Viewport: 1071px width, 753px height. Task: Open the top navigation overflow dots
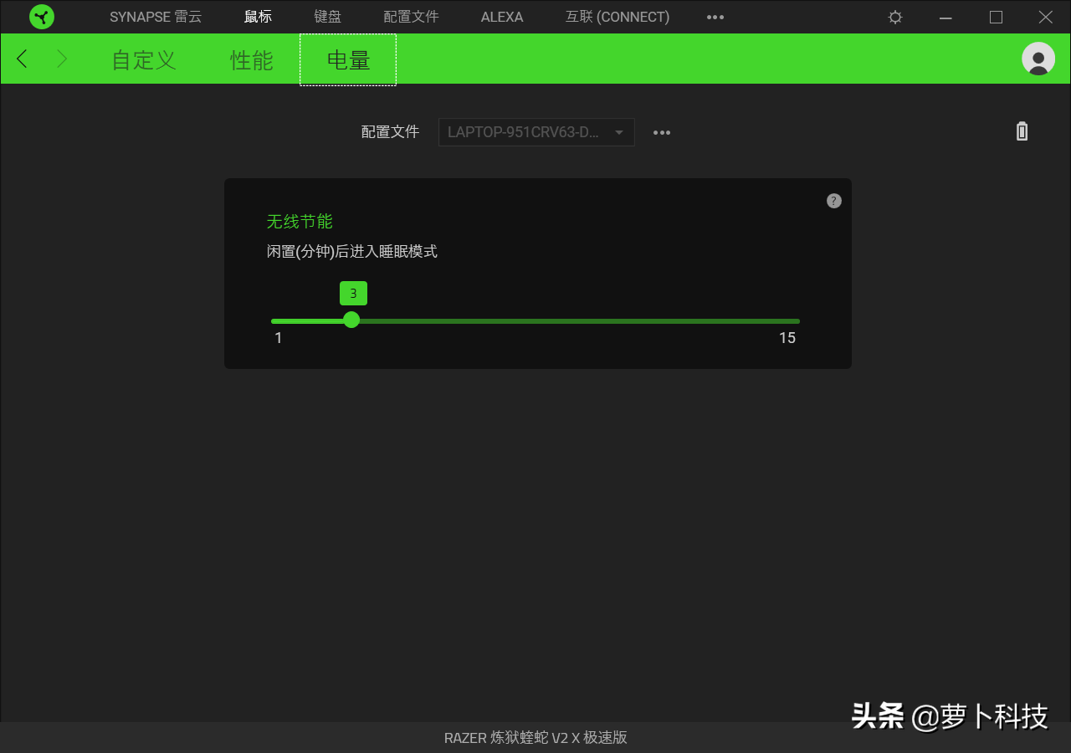715,17
